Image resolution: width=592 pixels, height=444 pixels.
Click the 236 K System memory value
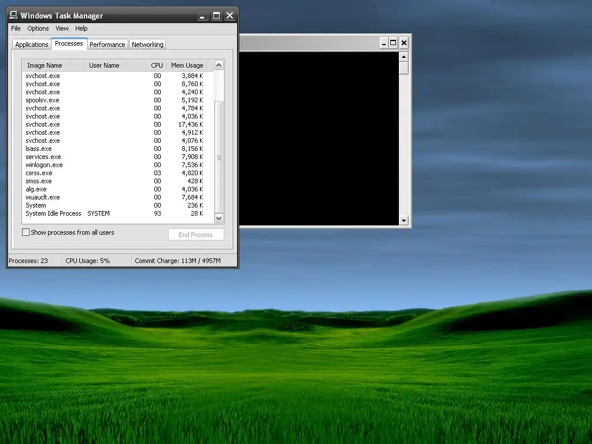[x=195, y=205]
